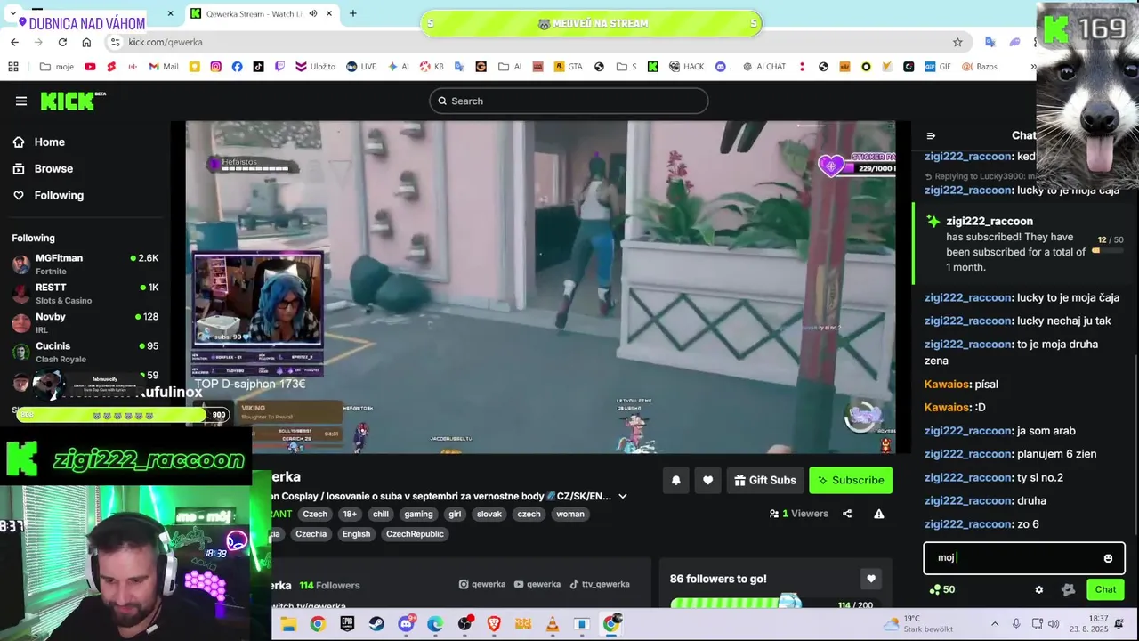Go to Home in the sidebar
1139x641 pixels.
coord(49,142)
